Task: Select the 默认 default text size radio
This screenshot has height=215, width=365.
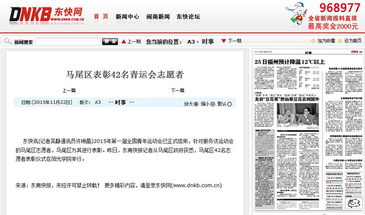Action: coord(229,104)
